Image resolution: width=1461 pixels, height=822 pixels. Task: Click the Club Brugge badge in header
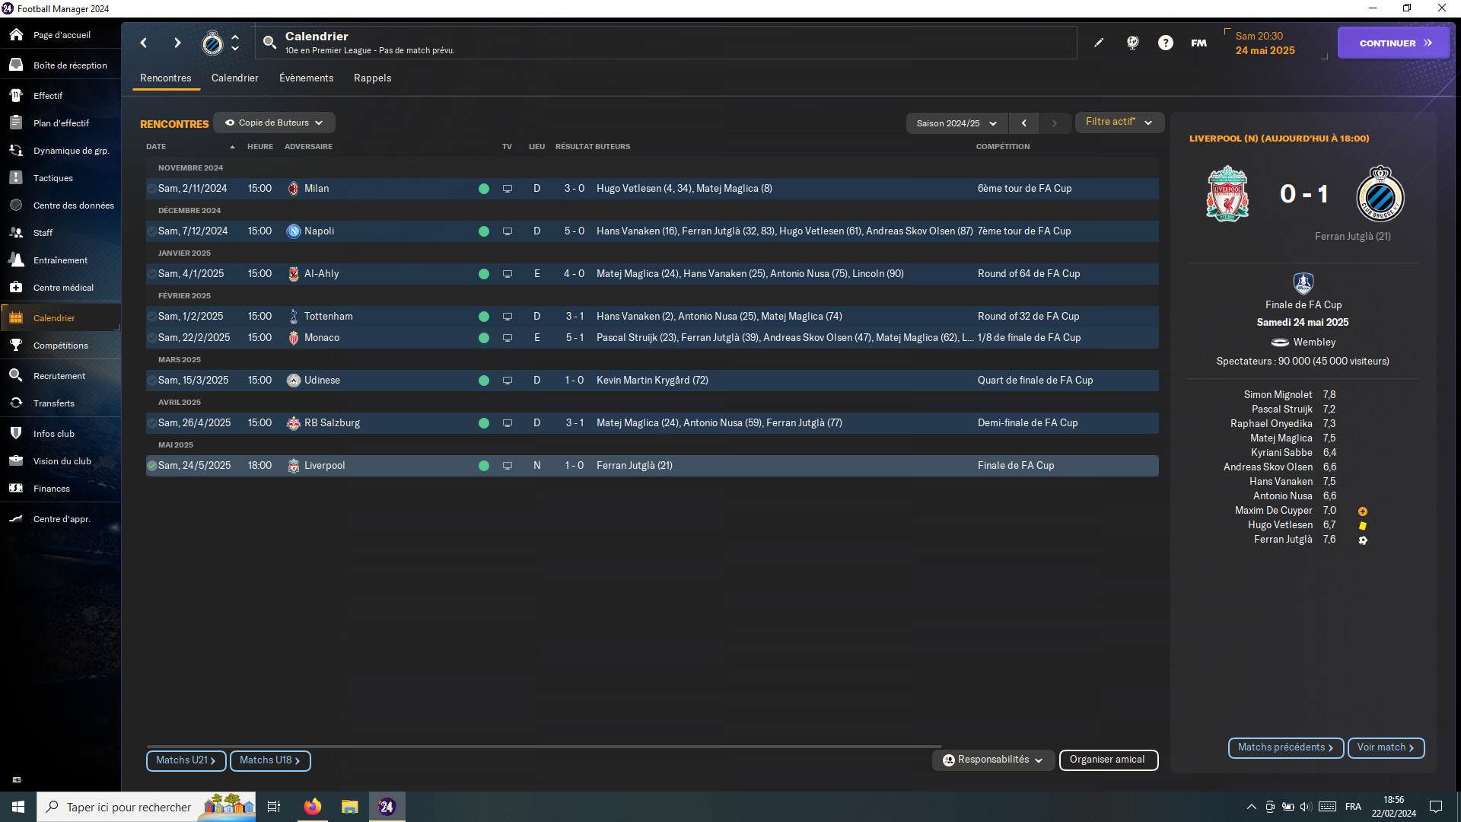click(212, 43)
